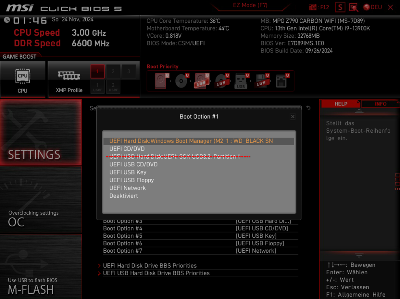Click the GAME BOOST label
This screenshot has height=299, width=400.
(19, 57)
